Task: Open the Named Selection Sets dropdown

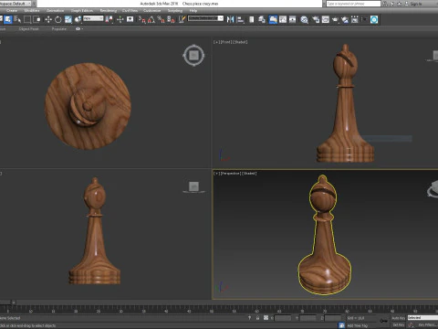Action: (205, 18)
